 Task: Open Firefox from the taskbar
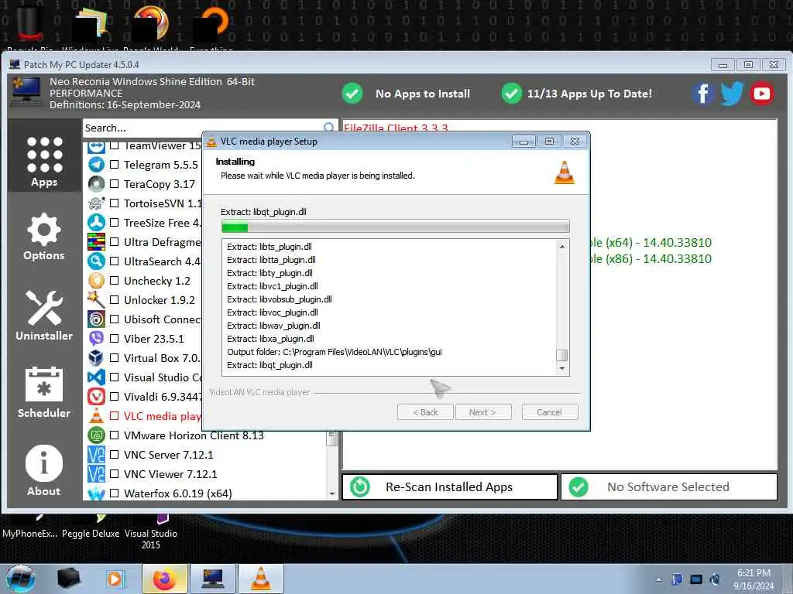click(165, 579)
